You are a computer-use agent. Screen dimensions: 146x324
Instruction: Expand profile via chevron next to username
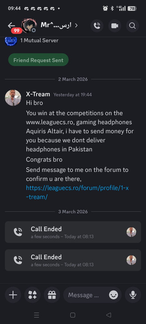(x=76, y=26)
